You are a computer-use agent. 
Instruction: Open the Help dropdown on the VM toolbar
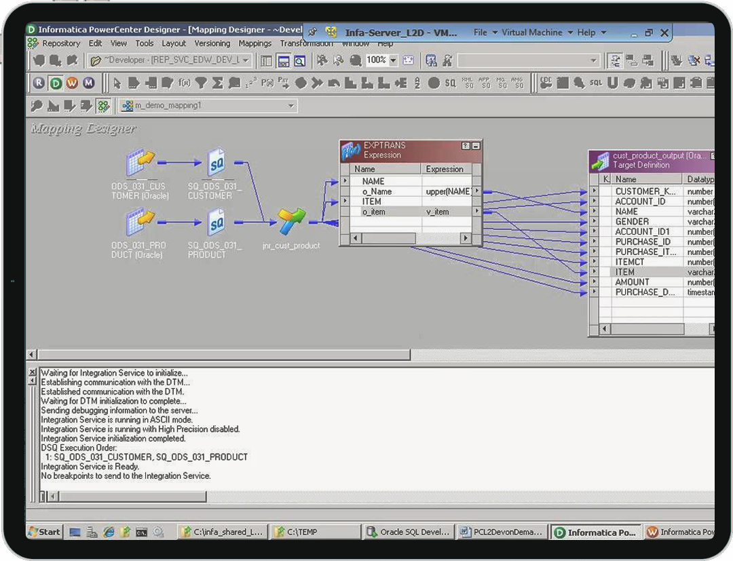tap(591, 33)
